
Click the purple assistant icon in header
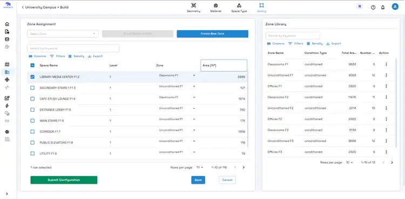359,6
